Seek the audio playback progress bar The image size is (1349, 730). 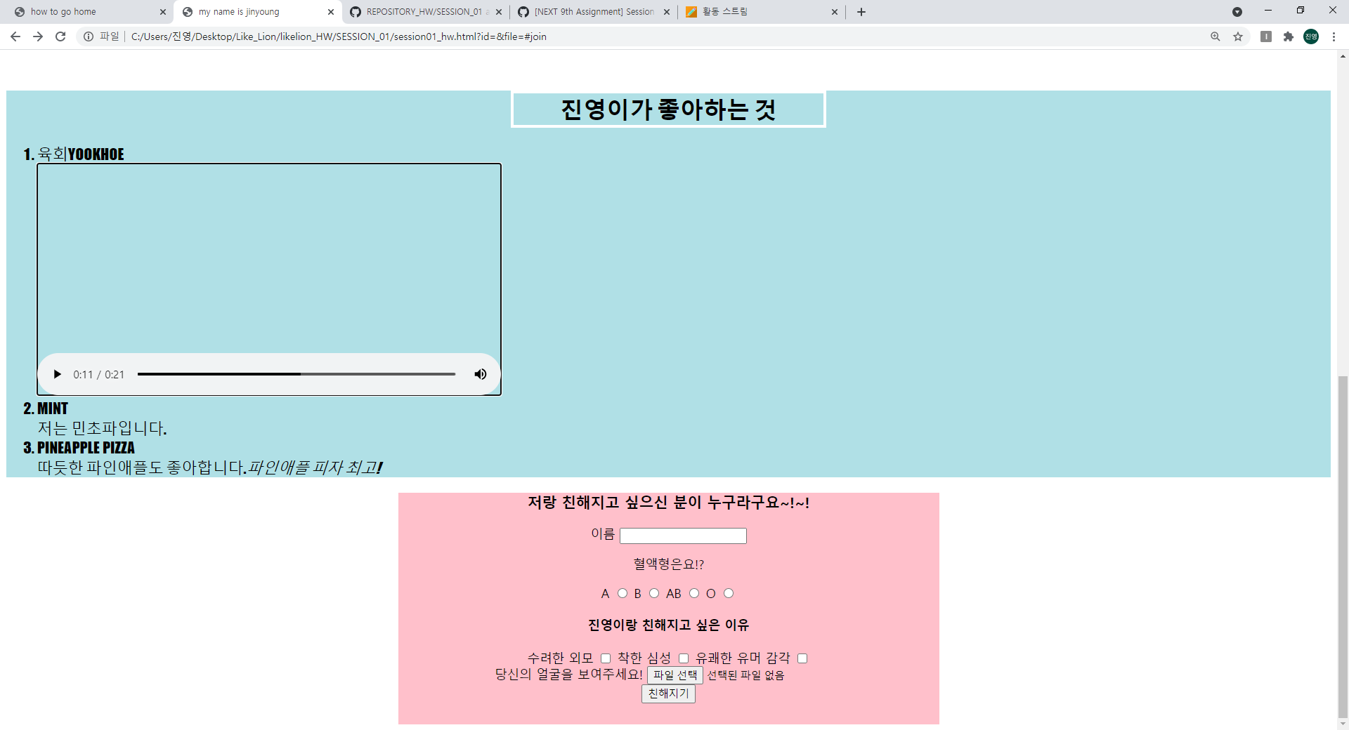(x=296, y=374)
